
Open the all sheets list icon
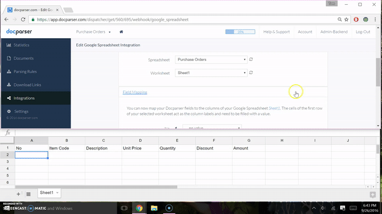coord(28,194)
